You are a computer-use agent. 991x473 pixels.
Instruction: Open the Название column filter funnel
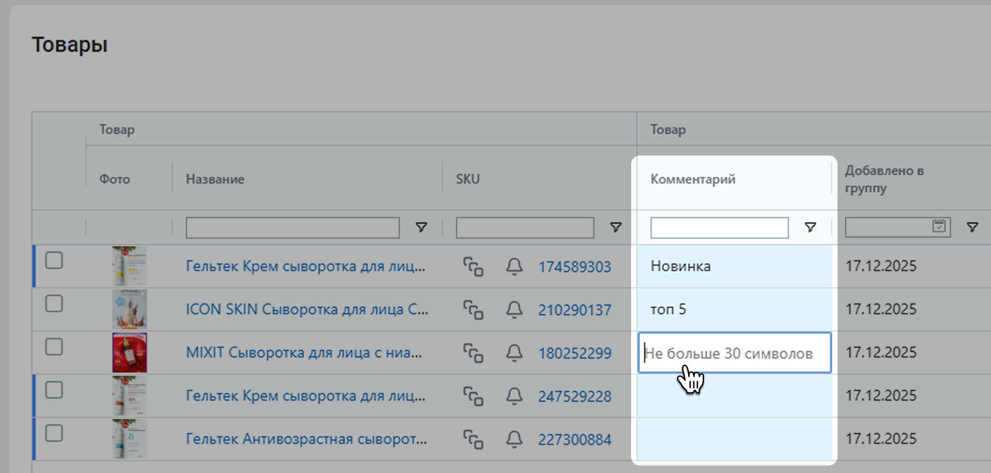pos(421,227)
